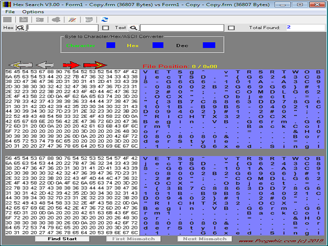
Task: Click the blue Hex converter box
Action: (158, 45)
